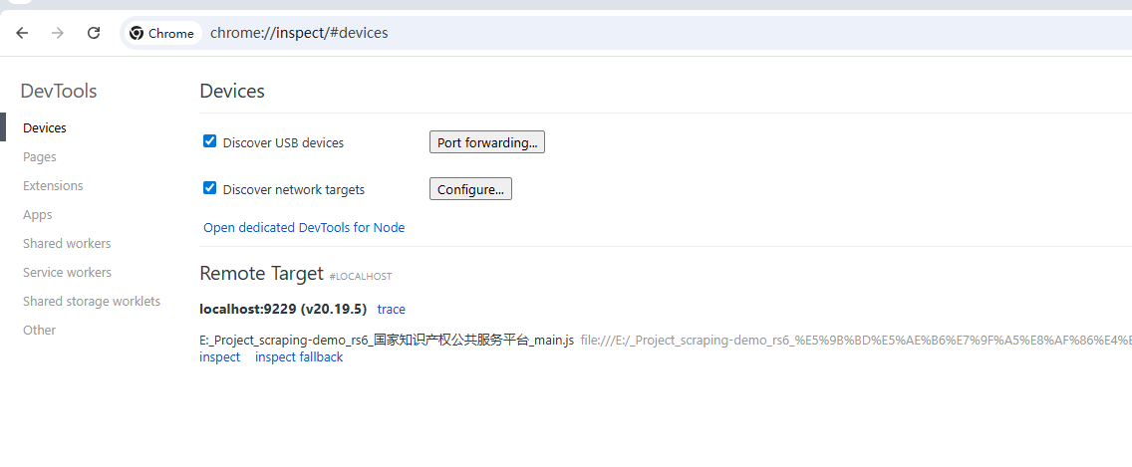Click the browser forward arrow
The image size is (1132, 467).
(x=58, y=33)
